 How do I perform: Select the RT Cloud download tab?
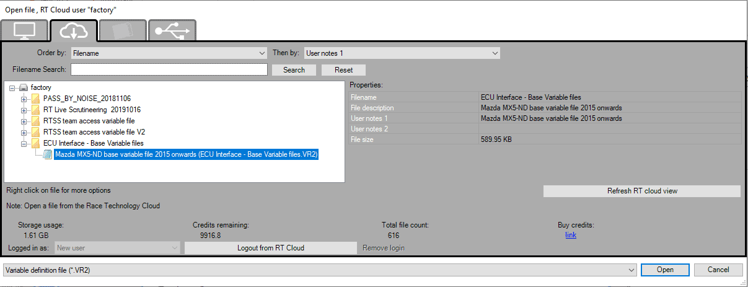point(73,30)
